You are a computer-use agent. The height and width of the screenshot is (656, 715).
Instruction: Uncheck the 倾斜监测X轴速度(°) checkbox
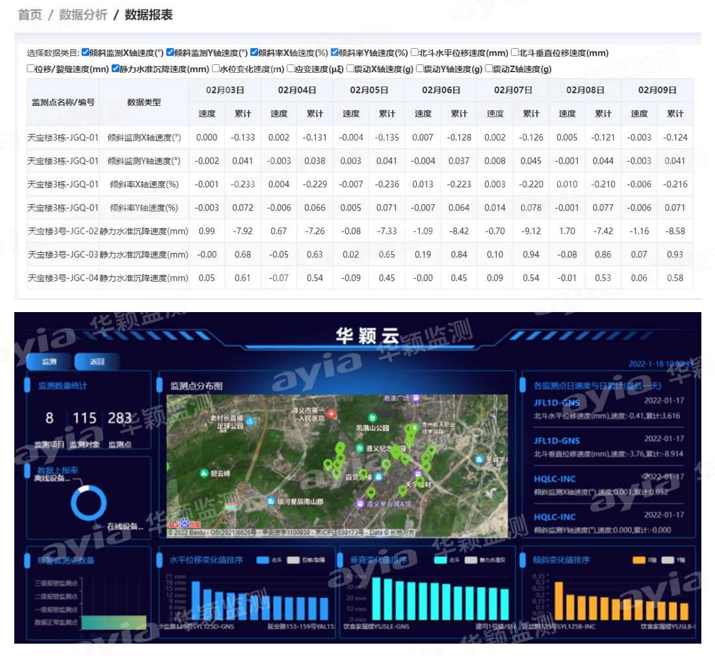point(86,53)
